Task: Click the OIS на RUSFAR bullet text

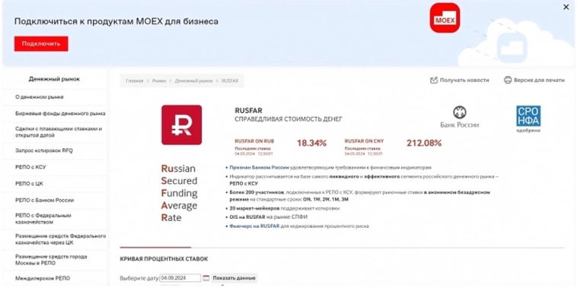Action: [268, 217]
